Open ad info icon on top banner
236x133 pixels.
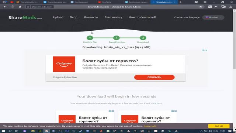[203, 50]
